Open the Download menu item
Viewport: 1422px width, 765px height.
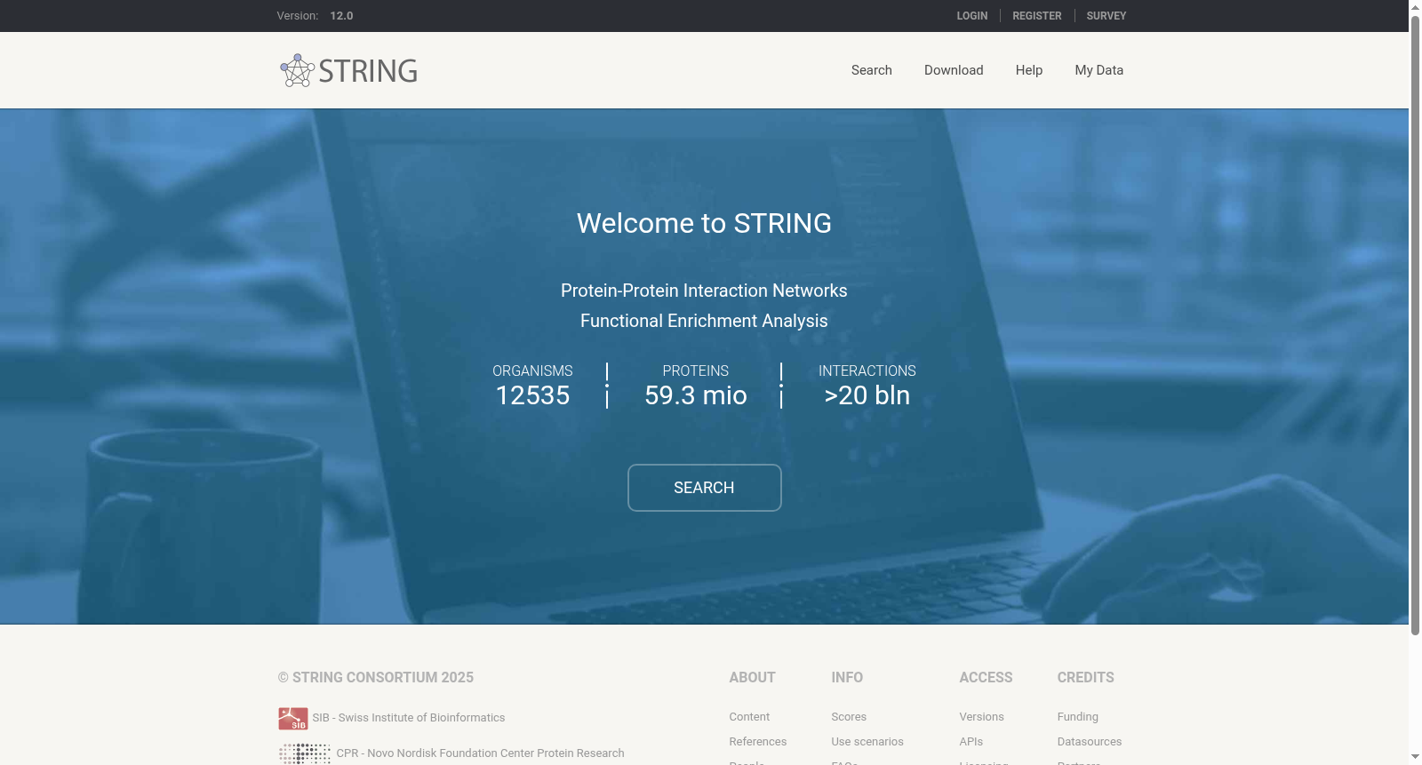pos(954,70)
